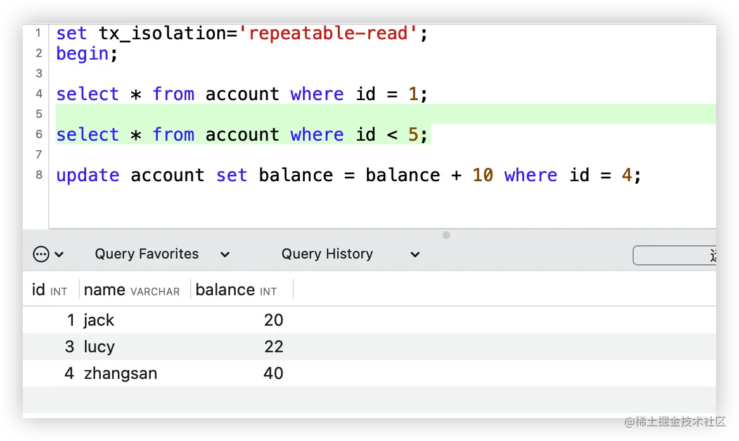Image resolution: width=739 pixels, height=441 pixels.
Task: Place cursor in the set tx_isolation line
Action: click(241, 34)
